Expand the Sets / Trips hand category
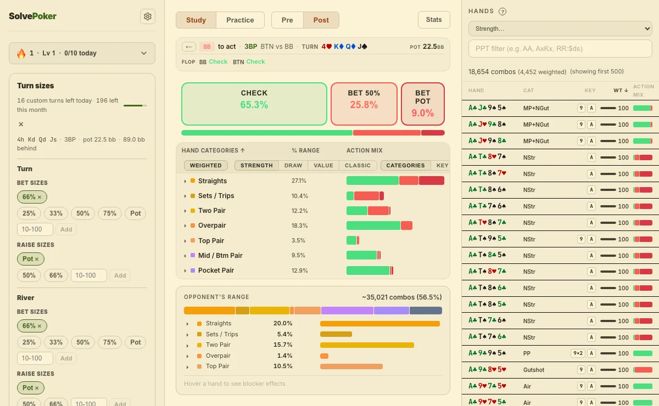This screenshot has width=659, height=406. 185,196
